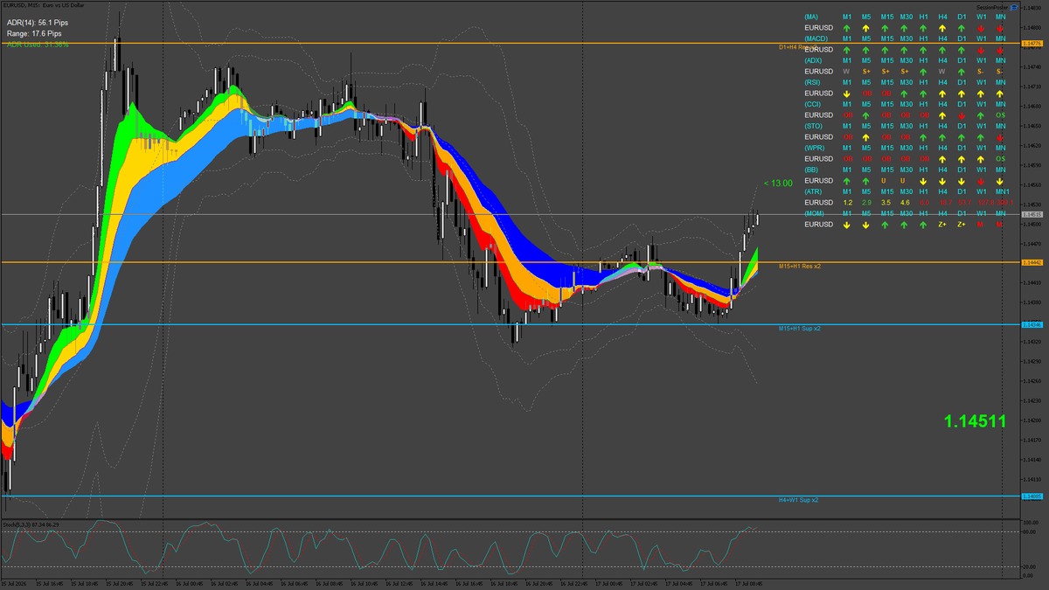The image size is (1049, 590).
Task: Click the red MN arrow in the (MACD) row
Action: [1000, 50]
